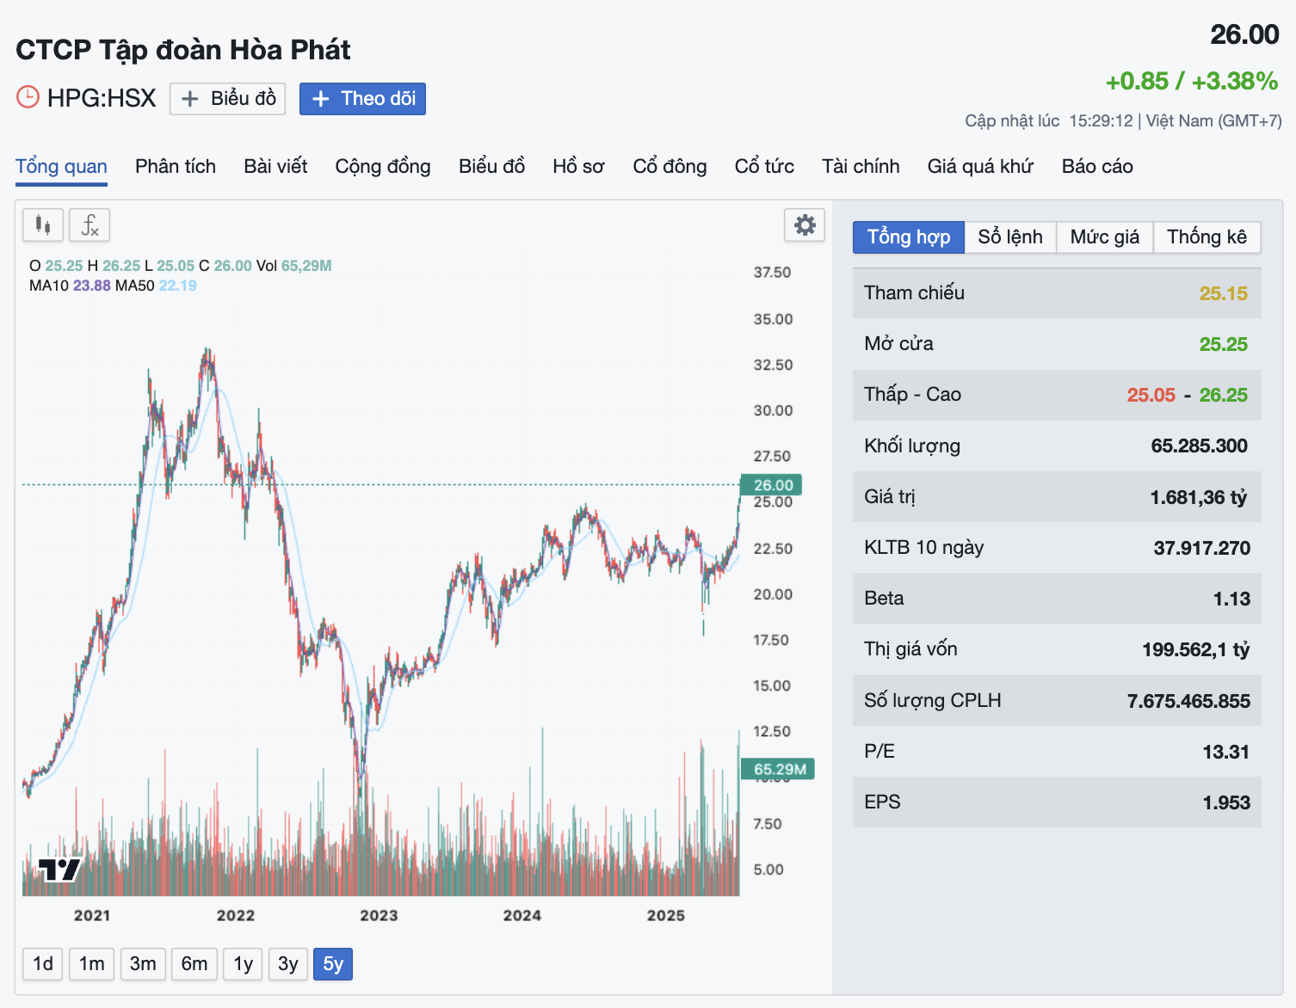Open the Cộng đồng tab
1296x1008 pixels.
[x=383, y=166]
